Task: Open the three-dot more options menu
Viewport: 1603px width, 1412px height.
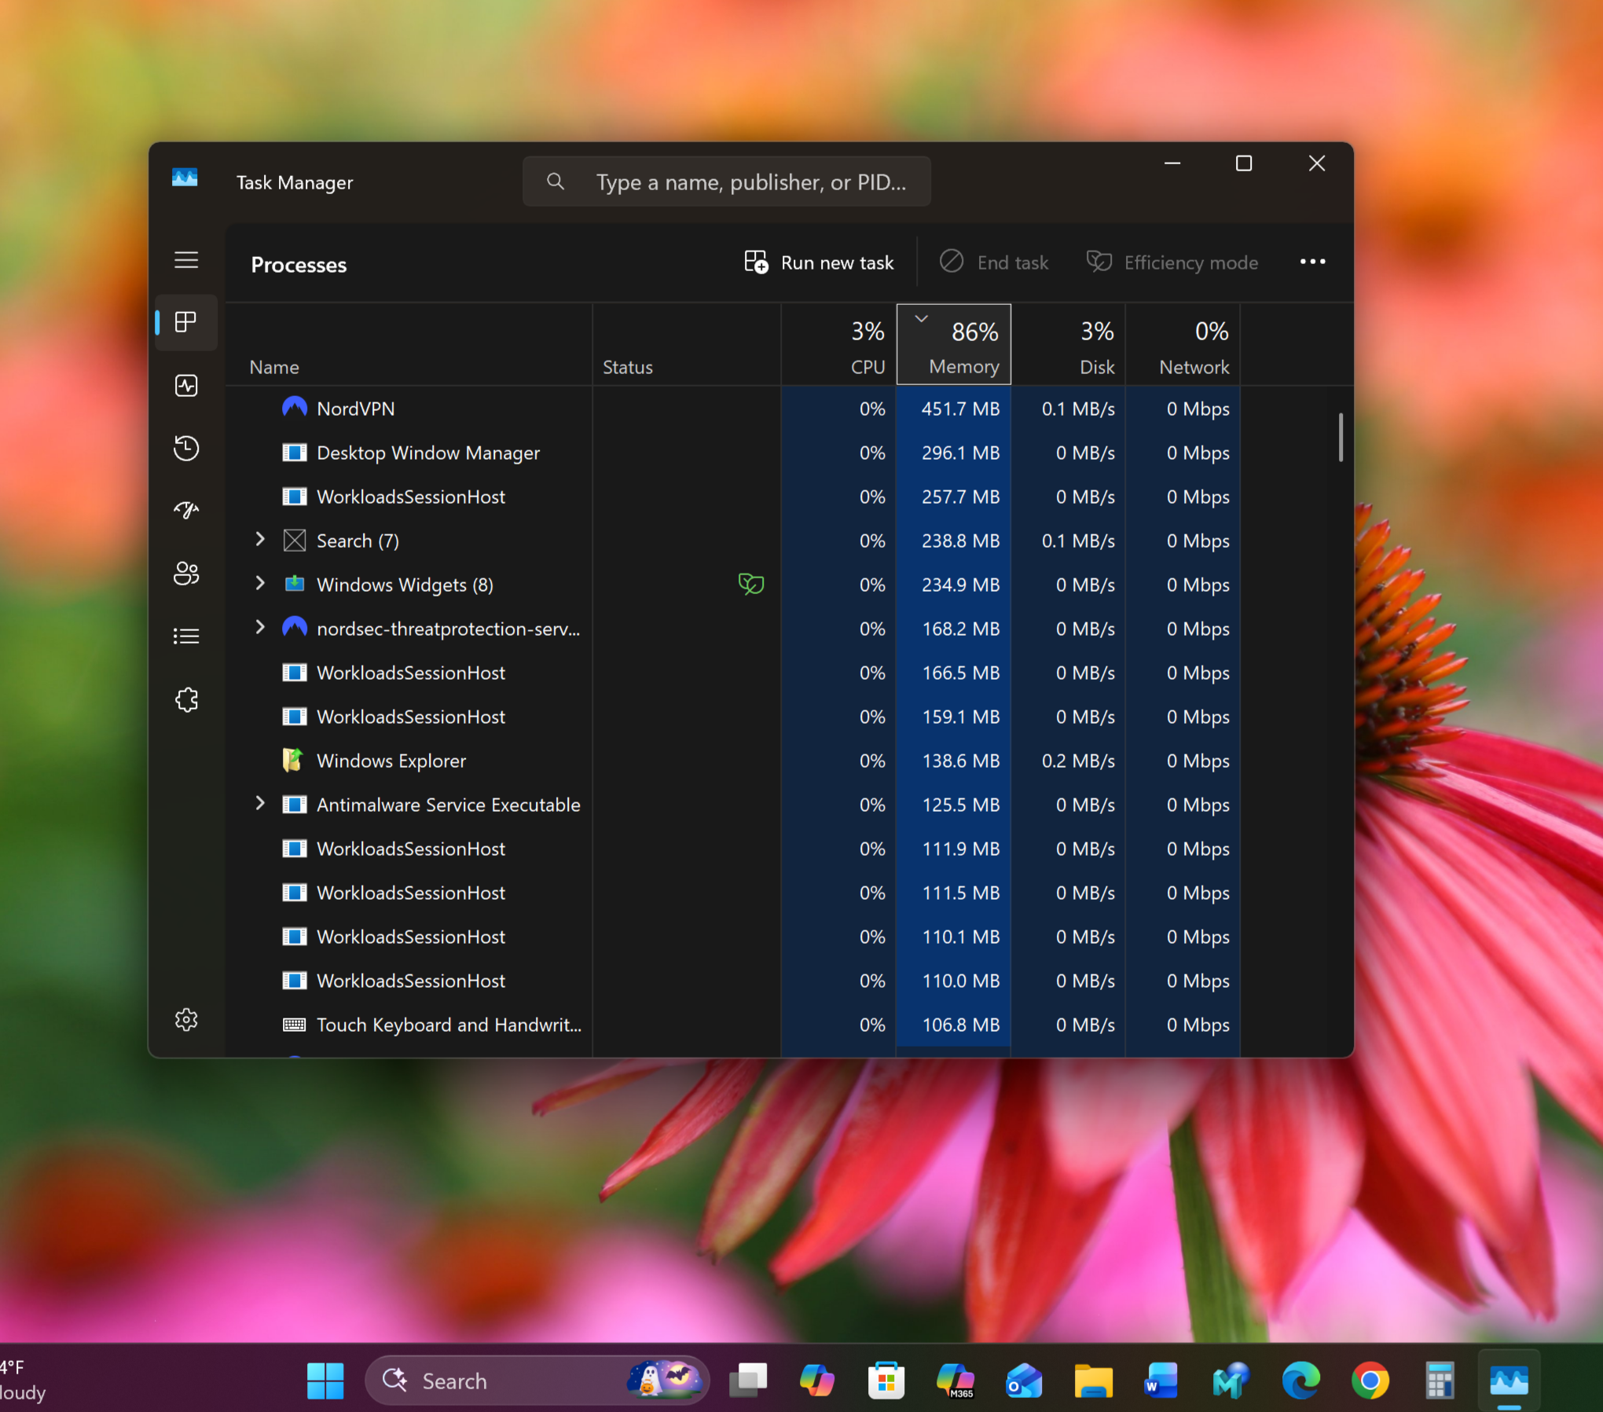Action: 1312,262
